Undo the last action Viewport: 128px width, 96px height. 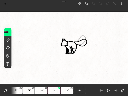pos(101,3)
